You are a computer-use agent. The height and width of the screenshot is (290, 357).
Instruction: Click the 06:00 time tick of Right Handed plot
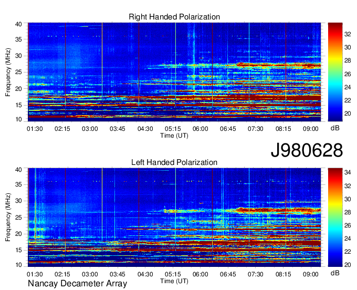click(x=201, y=129)
